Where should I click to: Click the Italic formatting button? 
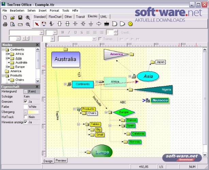pos(69,32)
